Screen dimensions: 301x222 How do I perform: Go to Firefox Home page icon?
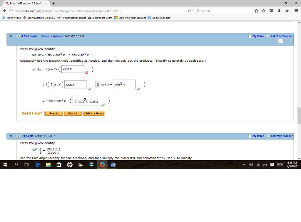tap(287, 11)
